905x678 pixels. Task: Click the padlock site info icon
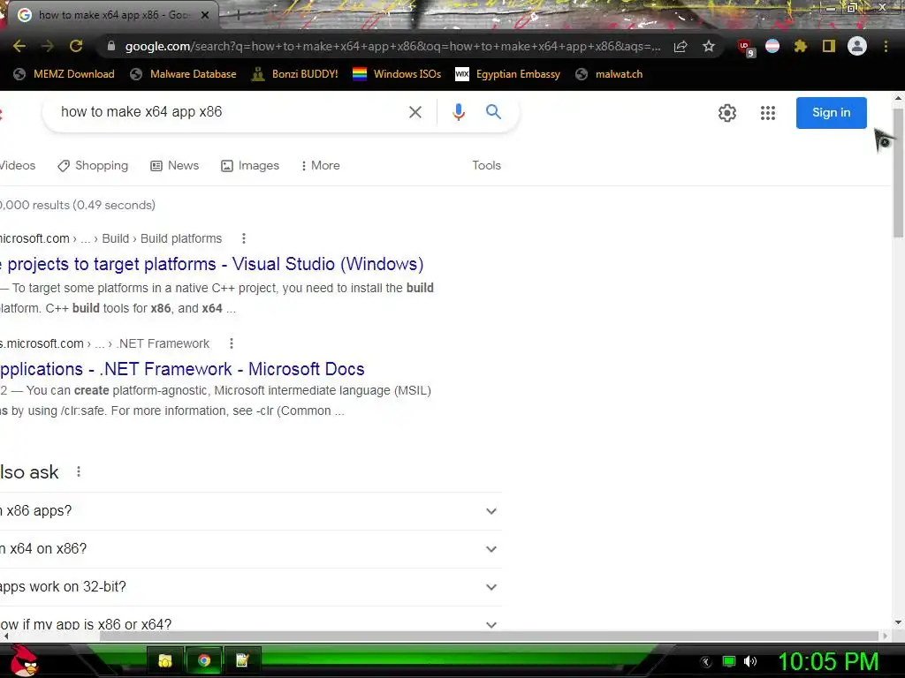(x=111, y=46)
